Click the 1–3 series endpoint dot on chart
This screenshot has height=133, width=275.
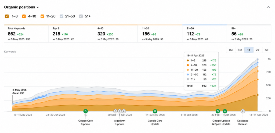click(258, 95)
